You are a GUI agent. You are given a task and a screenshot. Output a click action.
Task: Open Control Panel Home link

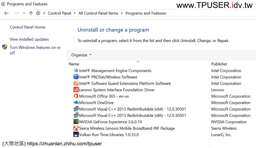[27, 27]
